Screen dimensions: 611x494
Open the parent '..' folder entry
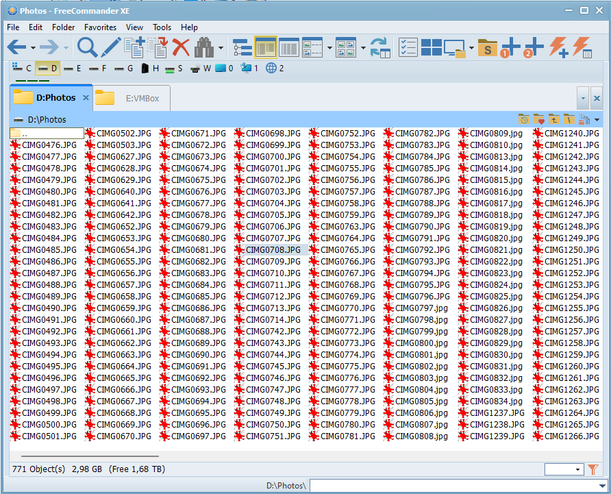point(47,134)
